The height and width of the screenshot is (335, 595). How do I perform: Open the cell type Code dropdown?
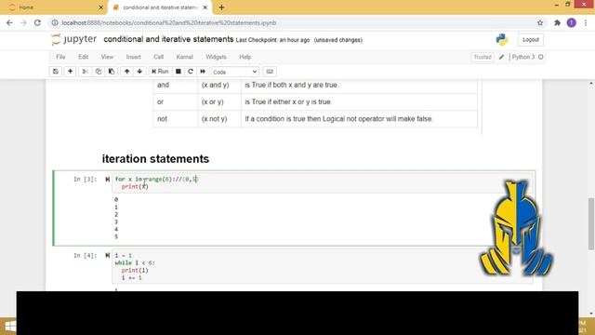(234, 72)
